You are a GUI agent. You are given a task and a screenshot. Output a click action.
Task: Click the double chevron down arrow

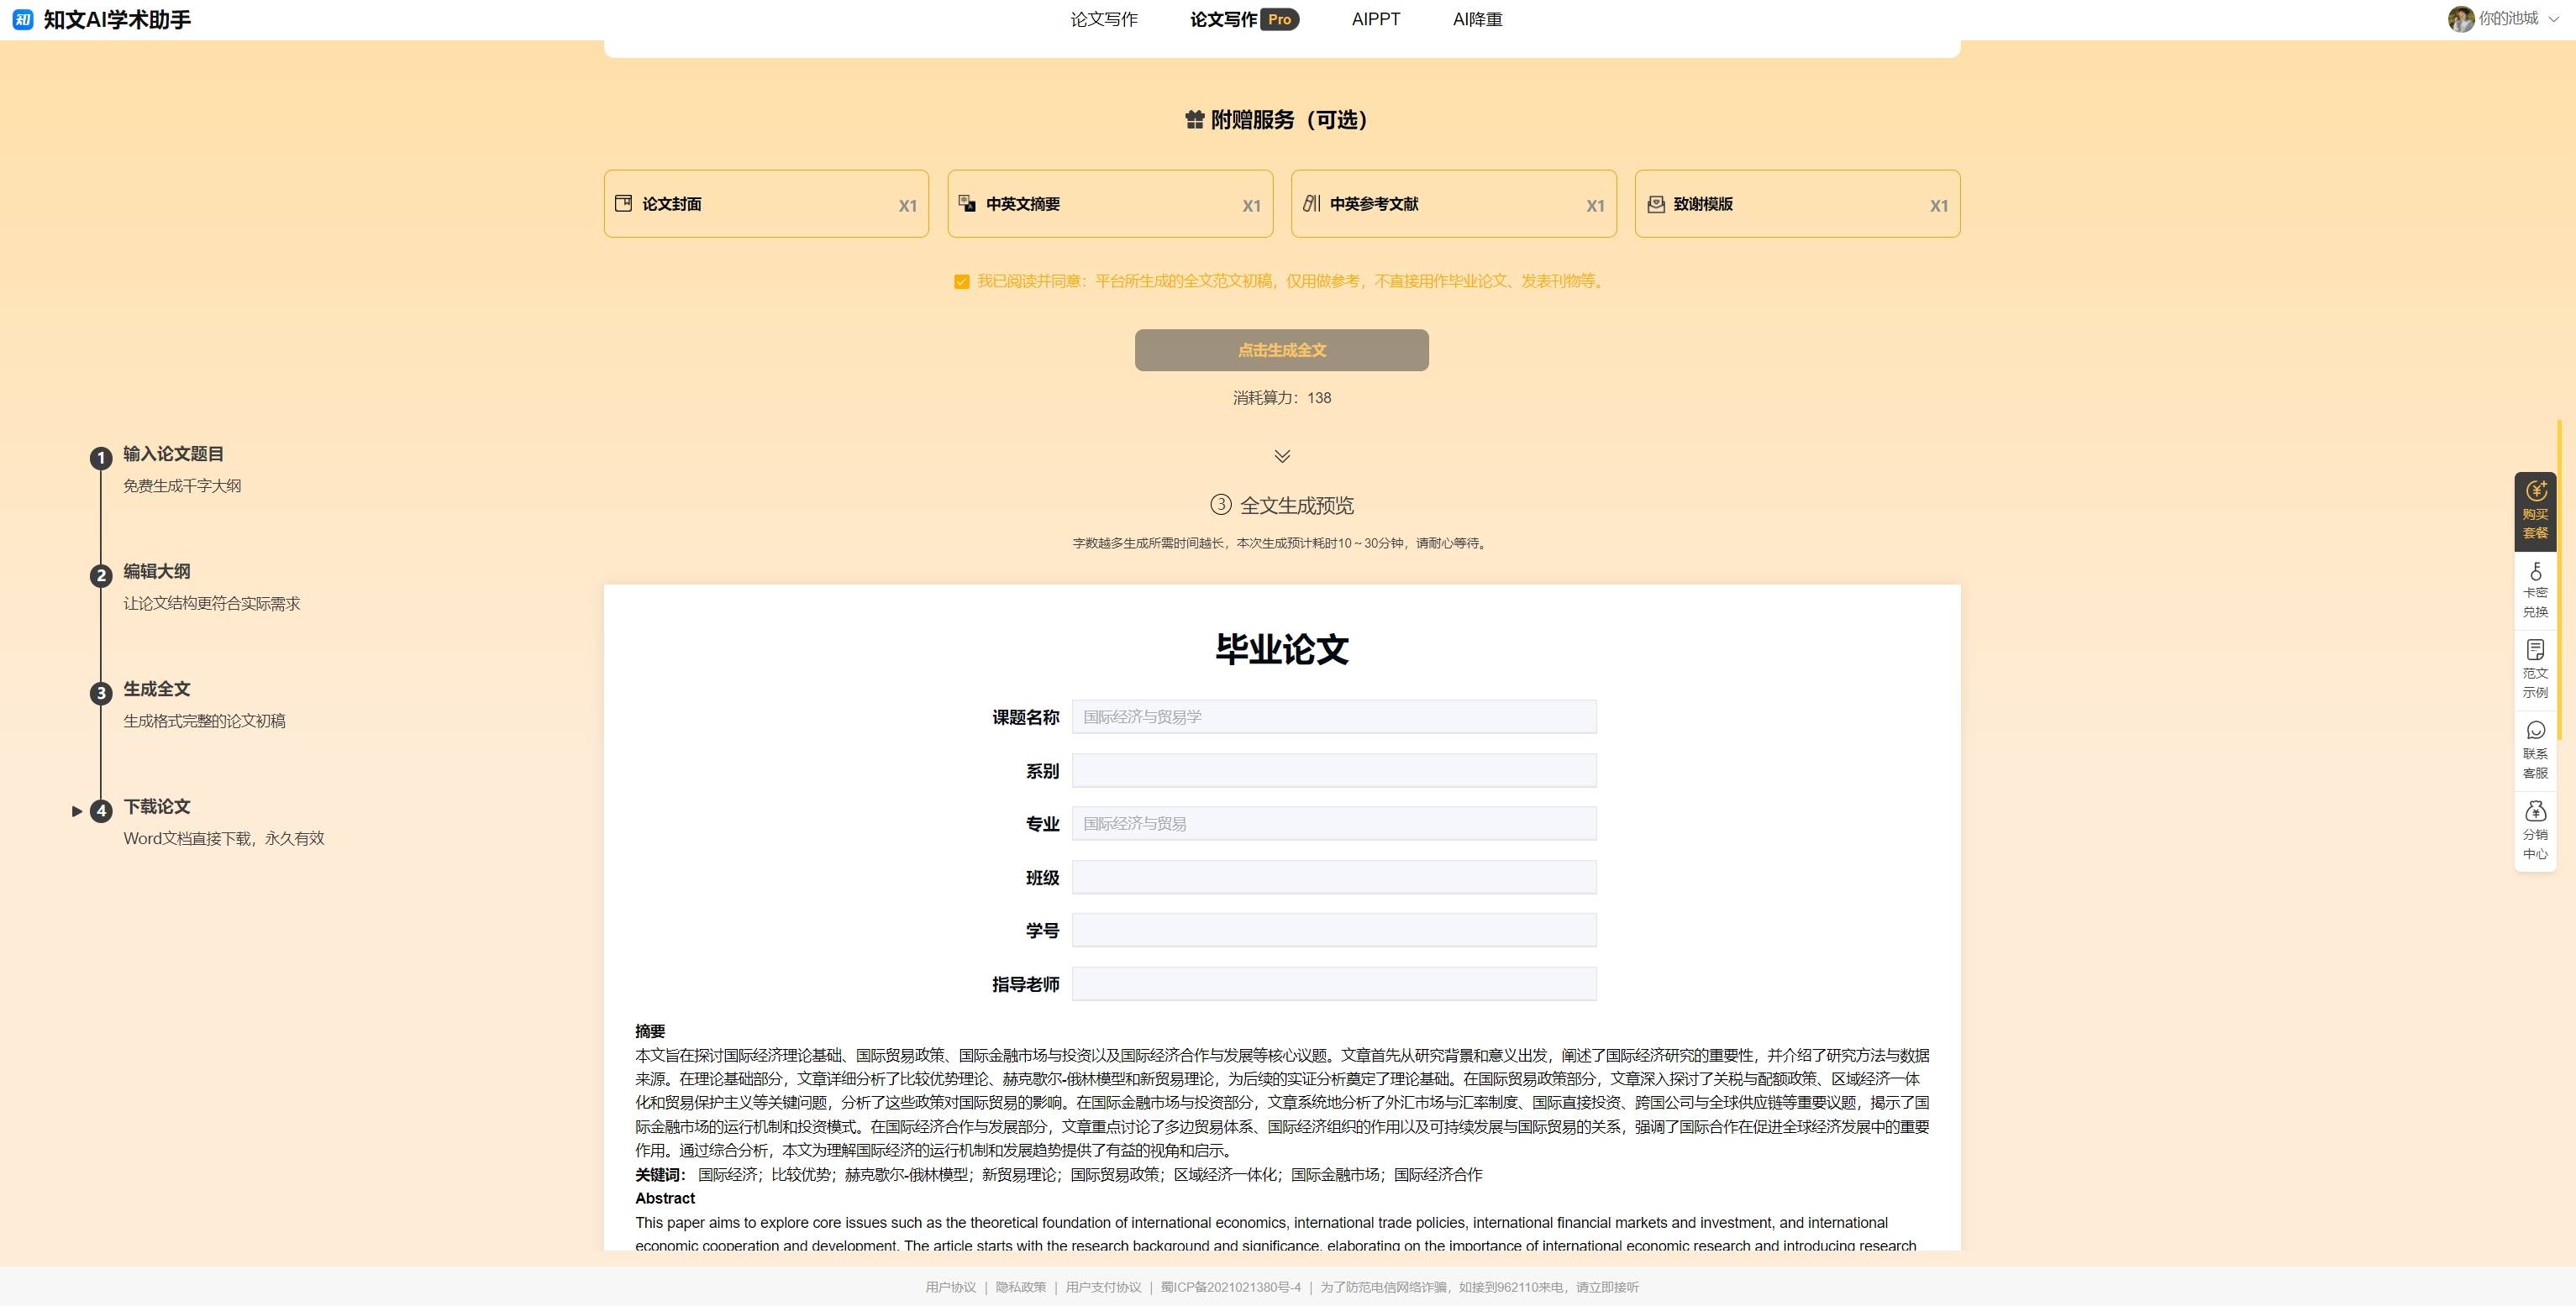pos(1281,456)
